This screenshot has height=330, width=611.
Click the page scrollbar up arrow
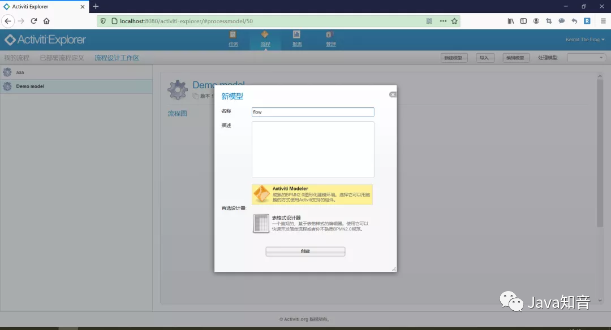coord(600,76)
